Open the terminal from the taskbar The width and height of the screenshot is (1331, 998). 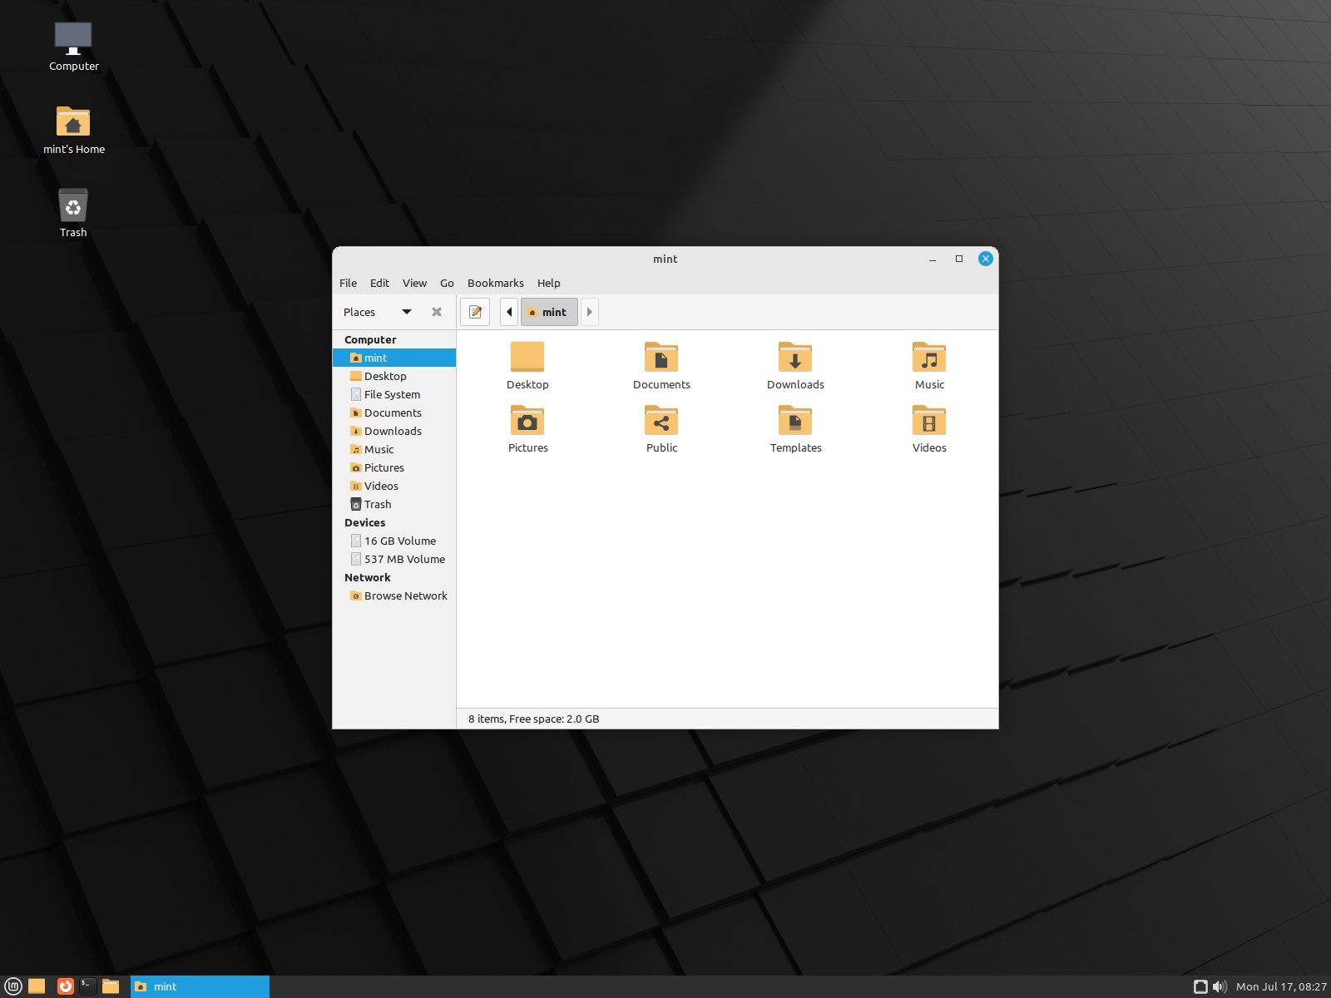pos(87,986)
